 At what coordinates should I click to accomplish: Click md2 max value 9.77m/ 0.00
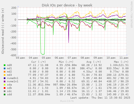pyautogui.click(x=119, y=72)
